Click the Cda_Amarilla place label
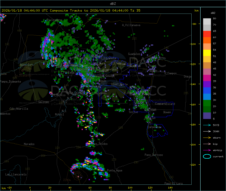Screen dimensions: 226x191 (19, 109)
